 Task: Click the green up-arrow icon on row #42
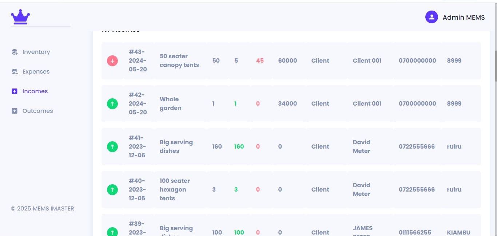(112, 104)
